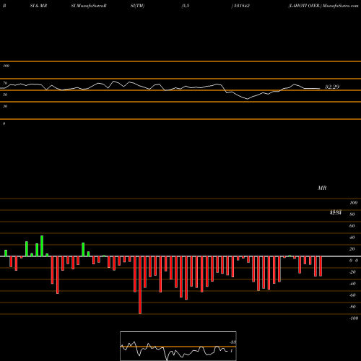Click the value 33 in the mini chart
This screenshot has width=361, height=361.
point(233,342)
